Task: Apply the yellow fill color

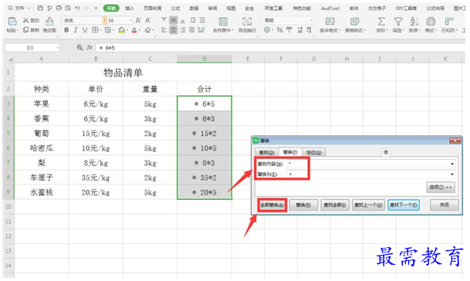Action: [121, 30]
